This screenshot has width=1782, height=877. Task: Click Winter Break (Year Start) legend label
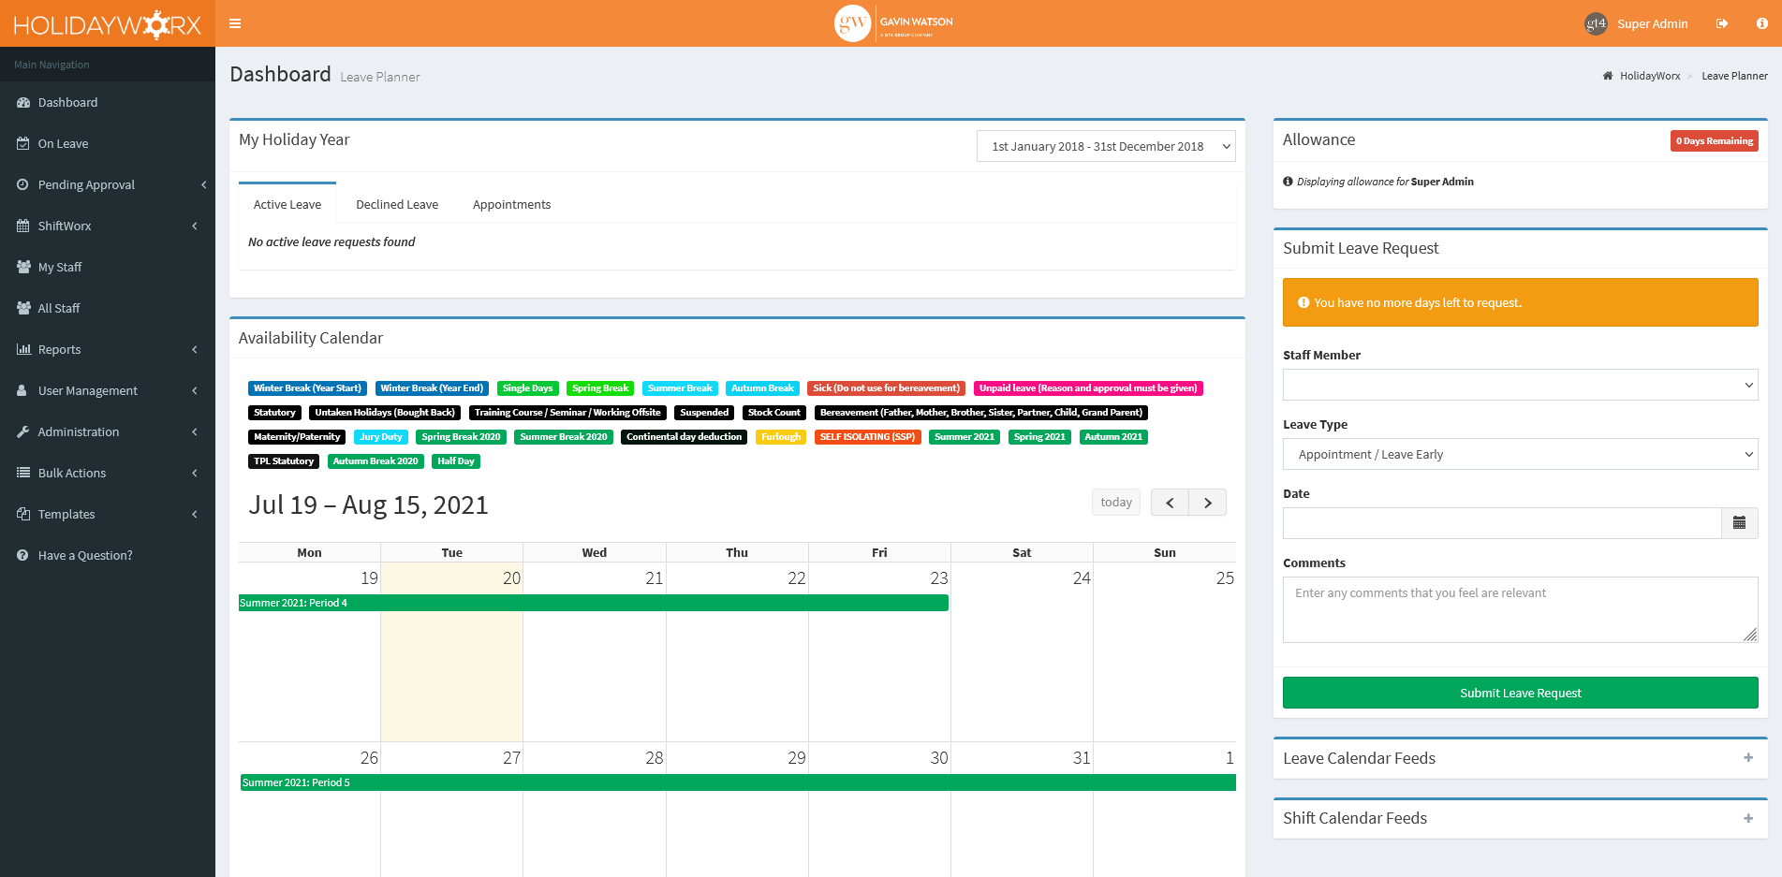click(307, 387)
